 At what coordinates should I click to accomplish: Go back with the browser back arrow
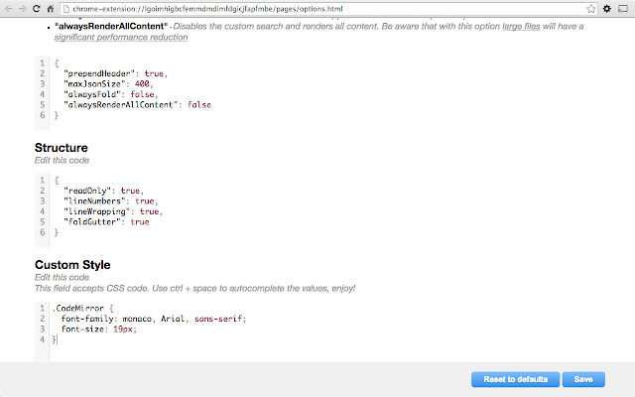click(x=9, y=9)
